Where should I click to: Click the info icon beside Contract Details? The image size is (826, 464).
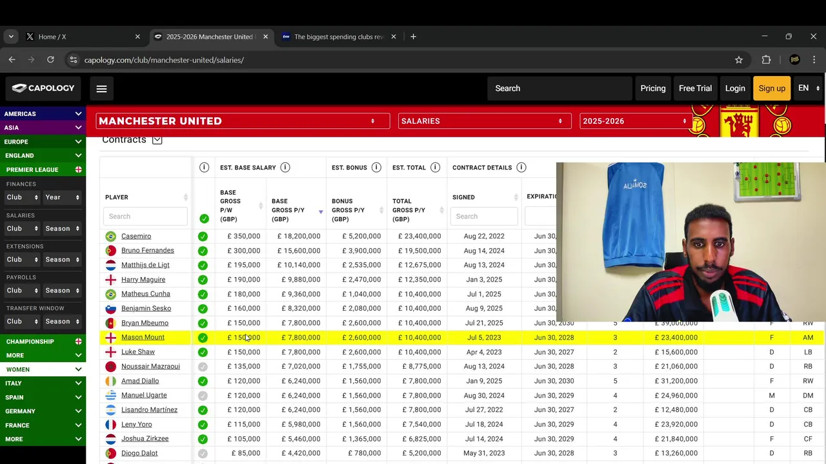[x=521, y=168]
